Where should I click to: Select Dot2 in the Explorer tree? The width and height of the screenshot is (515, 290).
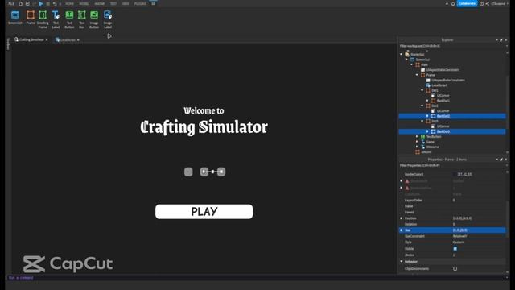click(435, 106)
